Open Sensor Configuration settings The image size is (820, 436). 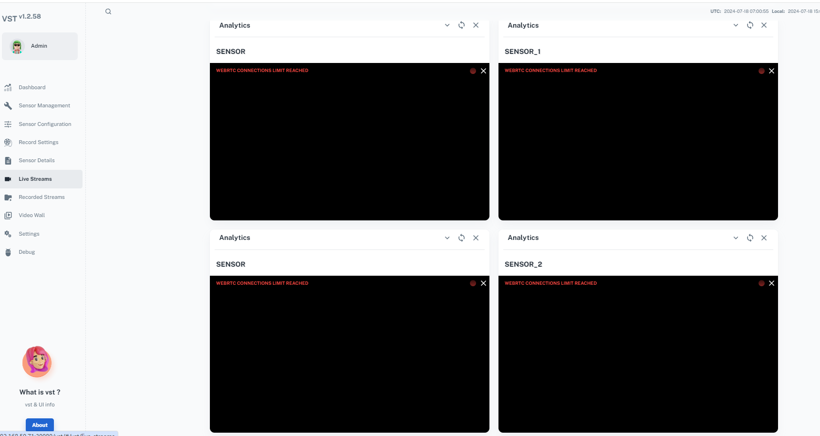[x=8, y=124]
